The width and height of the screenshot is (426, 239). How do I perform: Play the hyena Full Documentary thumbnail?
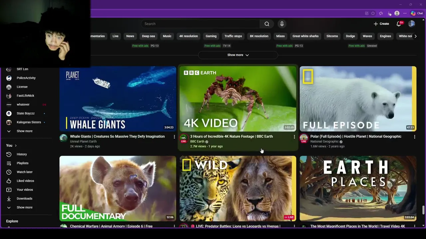pyautogui.click(x=118, y=188)
